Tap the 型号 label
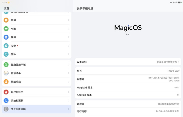183x117 pixels. (x=79, y=71)
